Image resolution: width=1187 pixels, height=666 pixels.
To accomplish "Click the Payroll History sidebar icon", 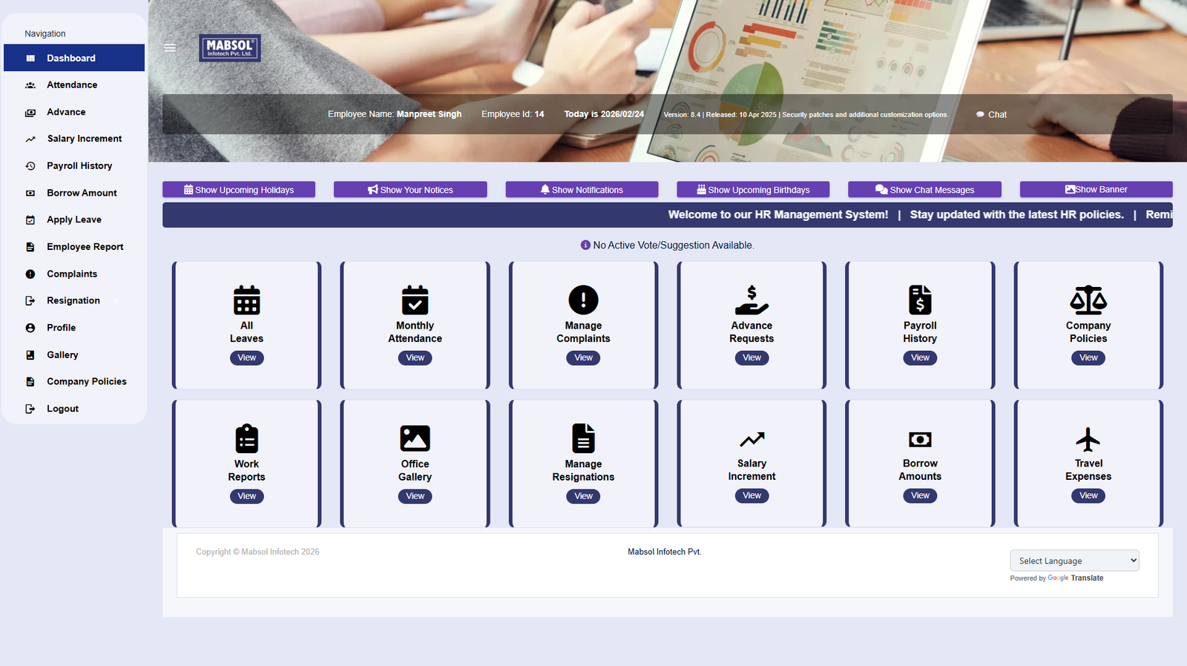I will (30, 166).
